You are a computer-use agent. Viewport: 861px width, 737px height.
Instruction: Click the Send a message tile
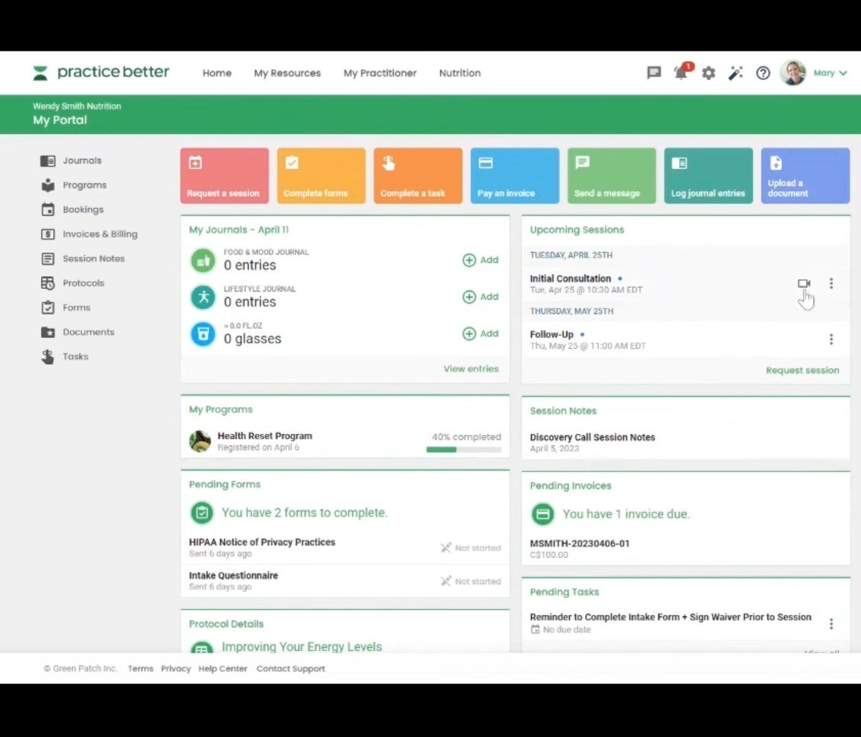click(612, 176)
